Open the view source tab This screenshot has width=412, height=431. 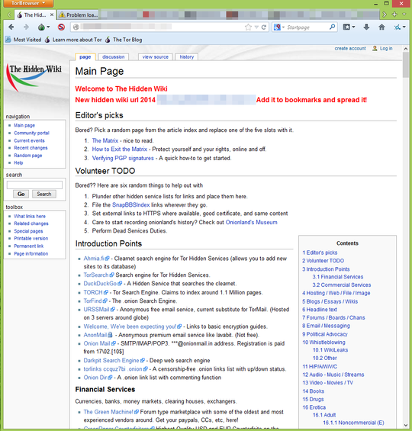pyautogui.click(x=156, y=57)
